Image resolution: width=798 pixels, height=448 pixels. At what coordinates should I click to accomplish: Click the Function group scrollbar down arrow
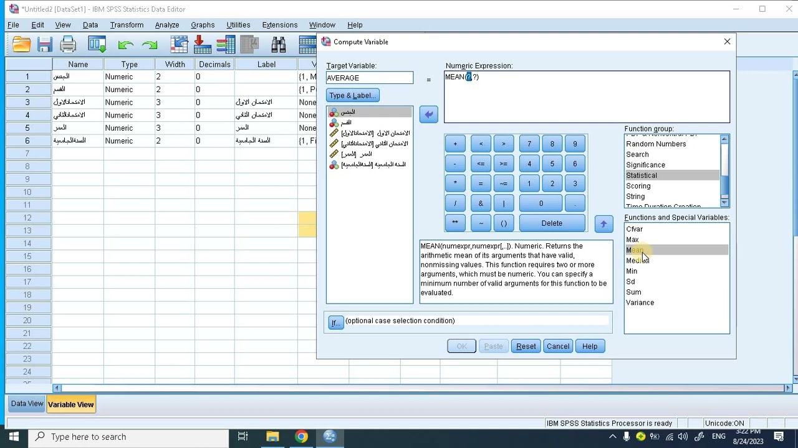coord(724,203)
